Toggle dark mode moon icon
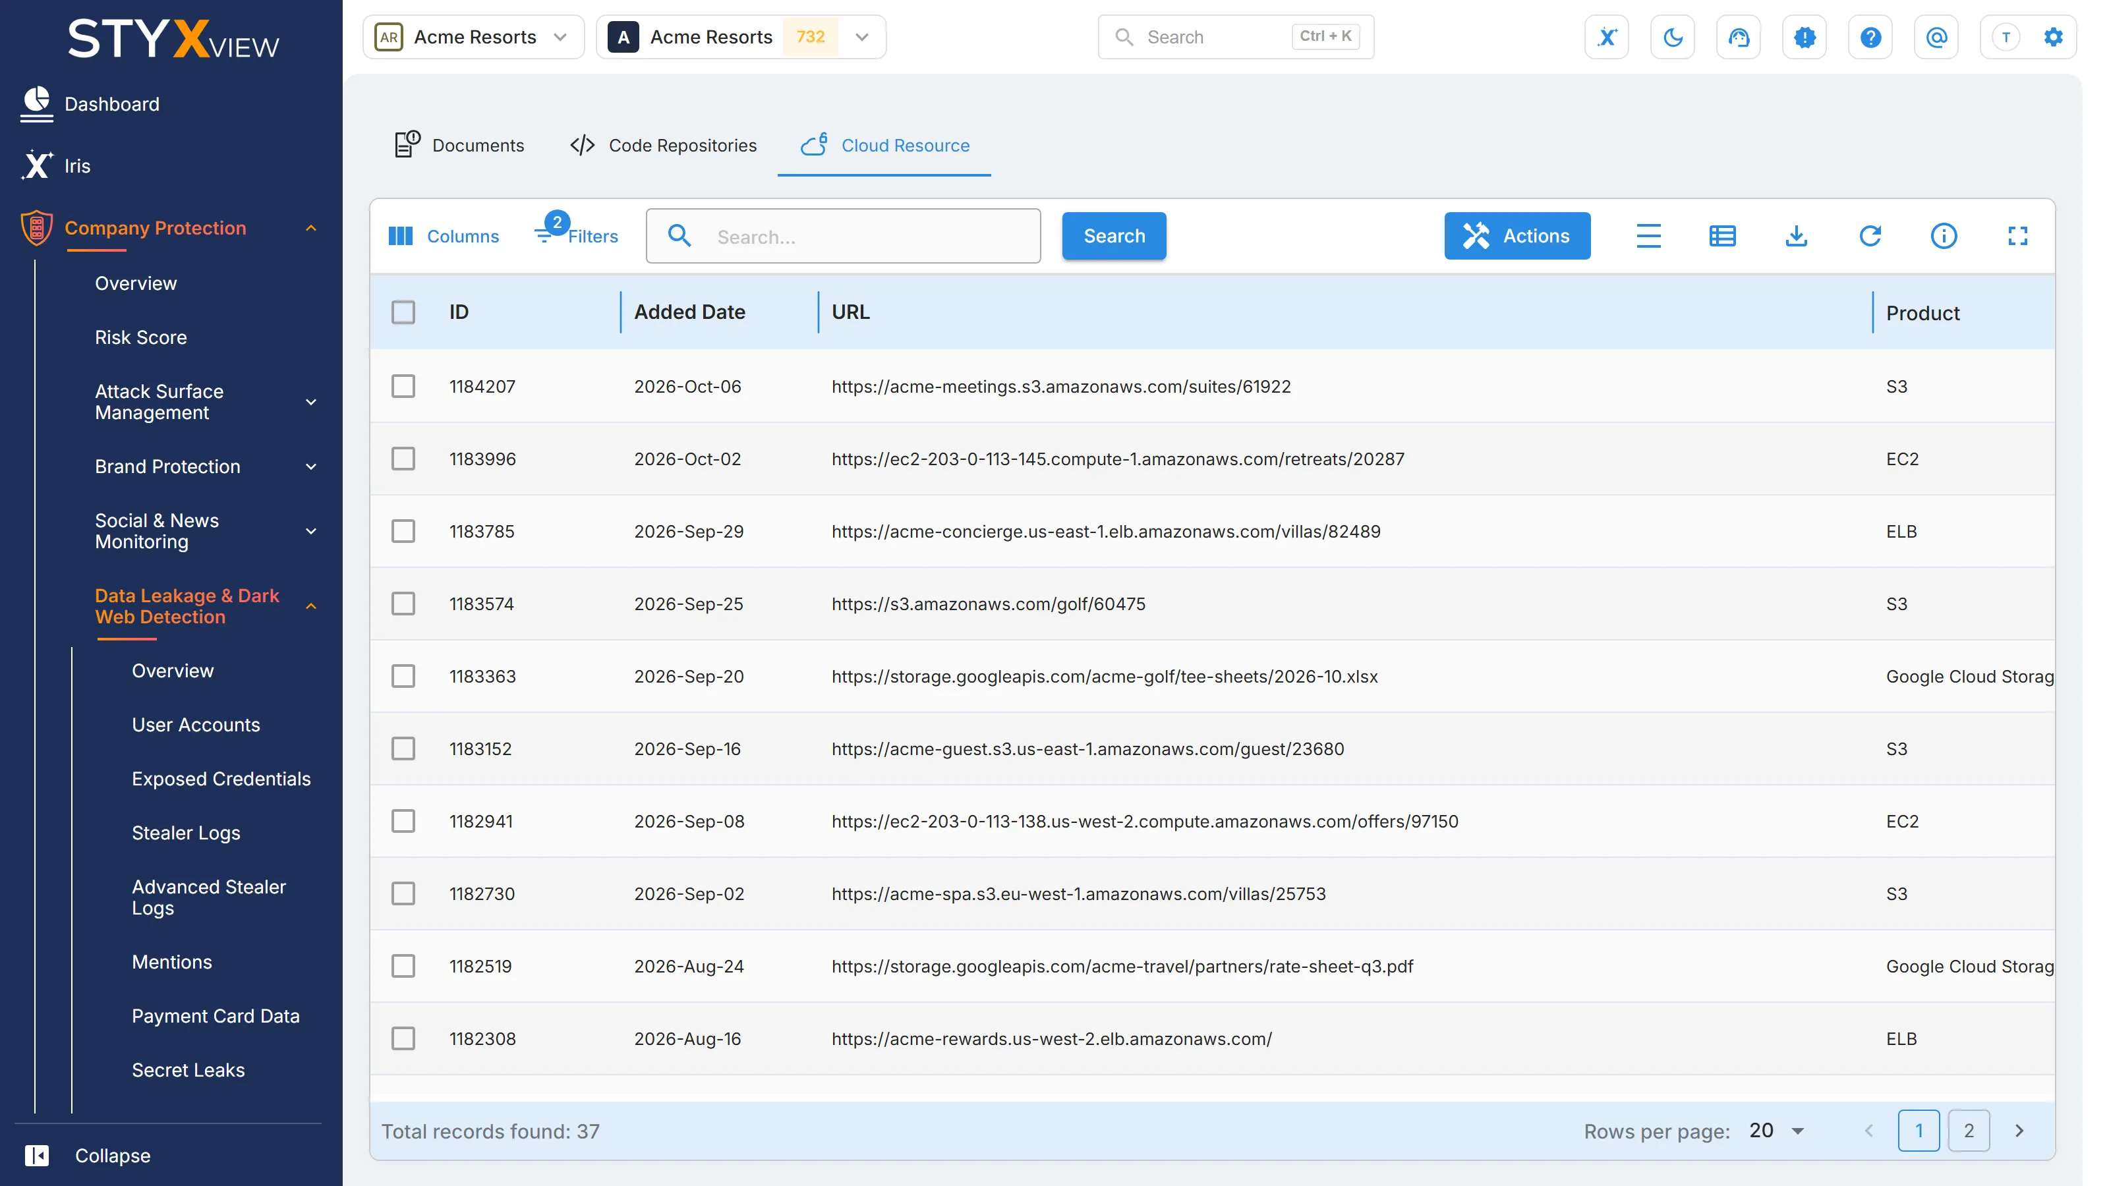 click(x=1673, y=37)
